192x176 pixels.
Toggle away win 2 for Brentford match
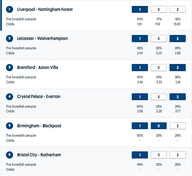click(x=178, y=68)
